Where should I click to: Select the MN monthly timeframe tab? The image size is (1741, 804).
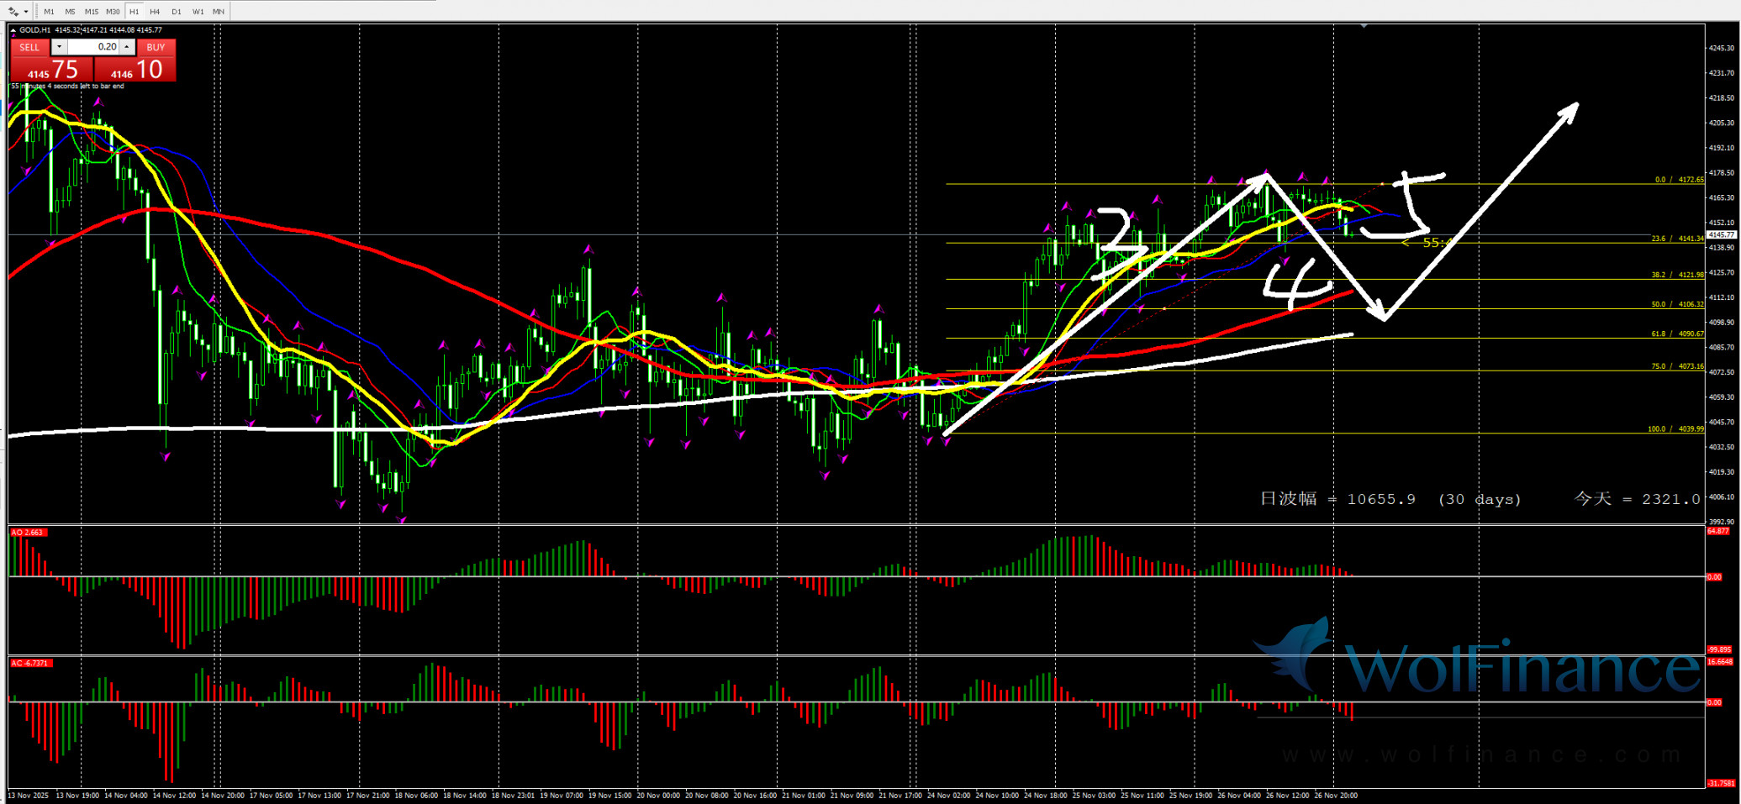point(219,12)
